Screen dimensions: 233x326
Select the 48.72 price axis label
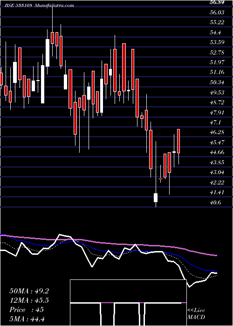217,102
